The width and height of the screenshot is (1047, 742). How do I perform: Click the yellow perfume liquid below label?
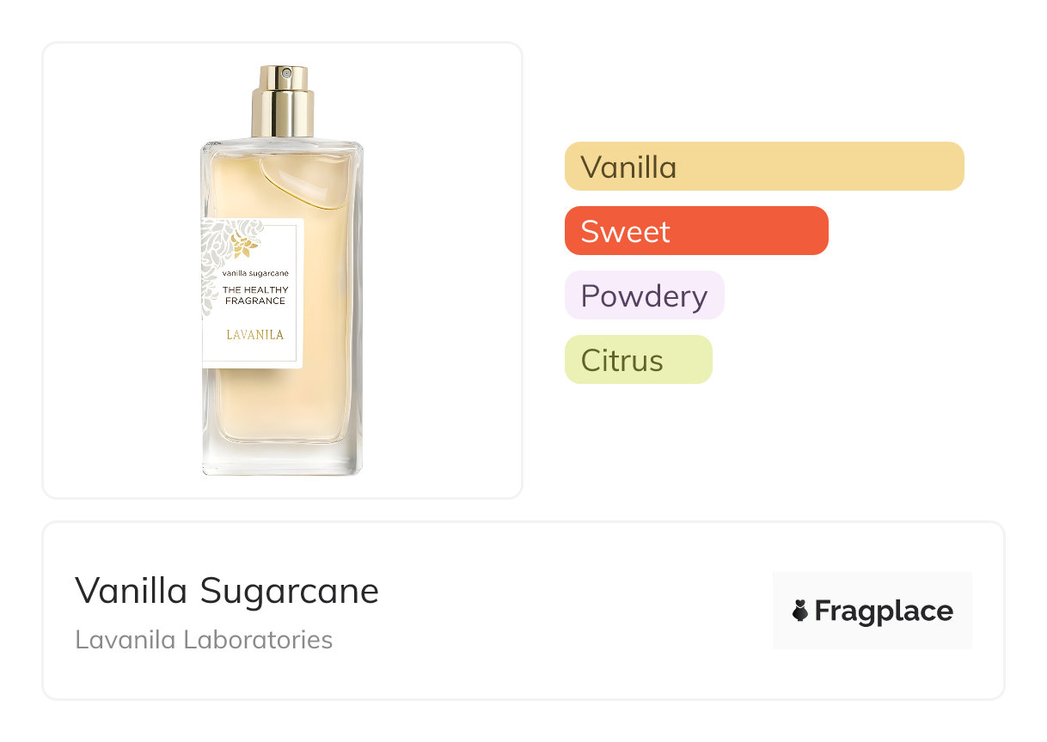(284, 408)
